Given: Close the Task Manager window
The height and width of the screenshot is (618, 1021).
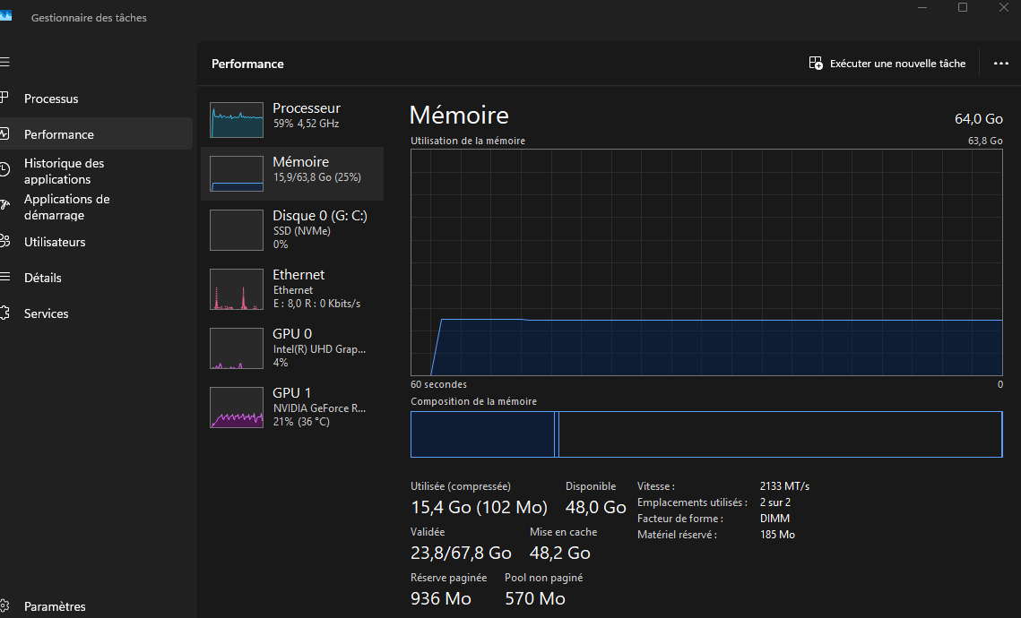Looking at the screenshot, I should point(1003,8).
